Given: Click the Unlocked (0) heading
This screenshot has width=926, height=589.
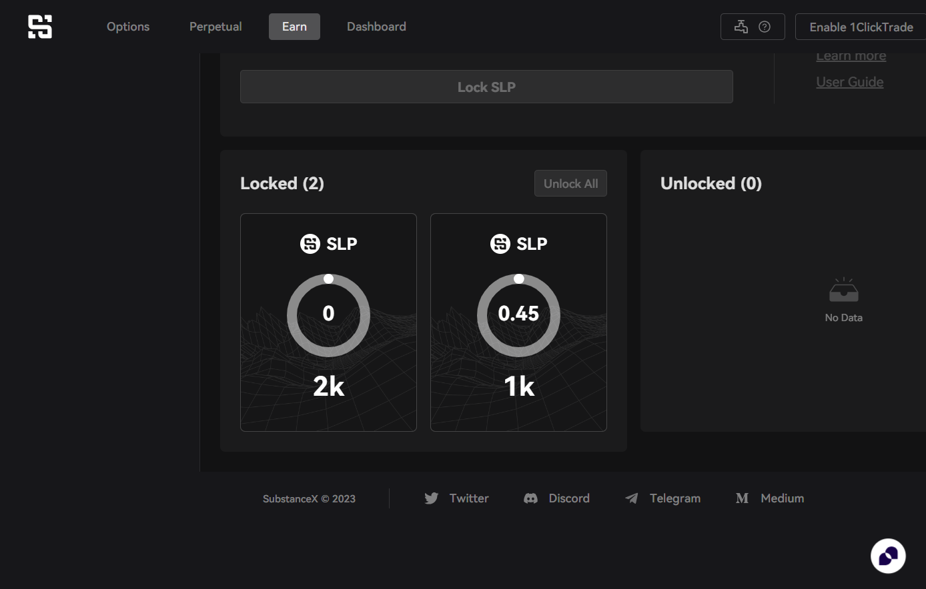Looking at the screenshot, I should [x=711, y=183].
